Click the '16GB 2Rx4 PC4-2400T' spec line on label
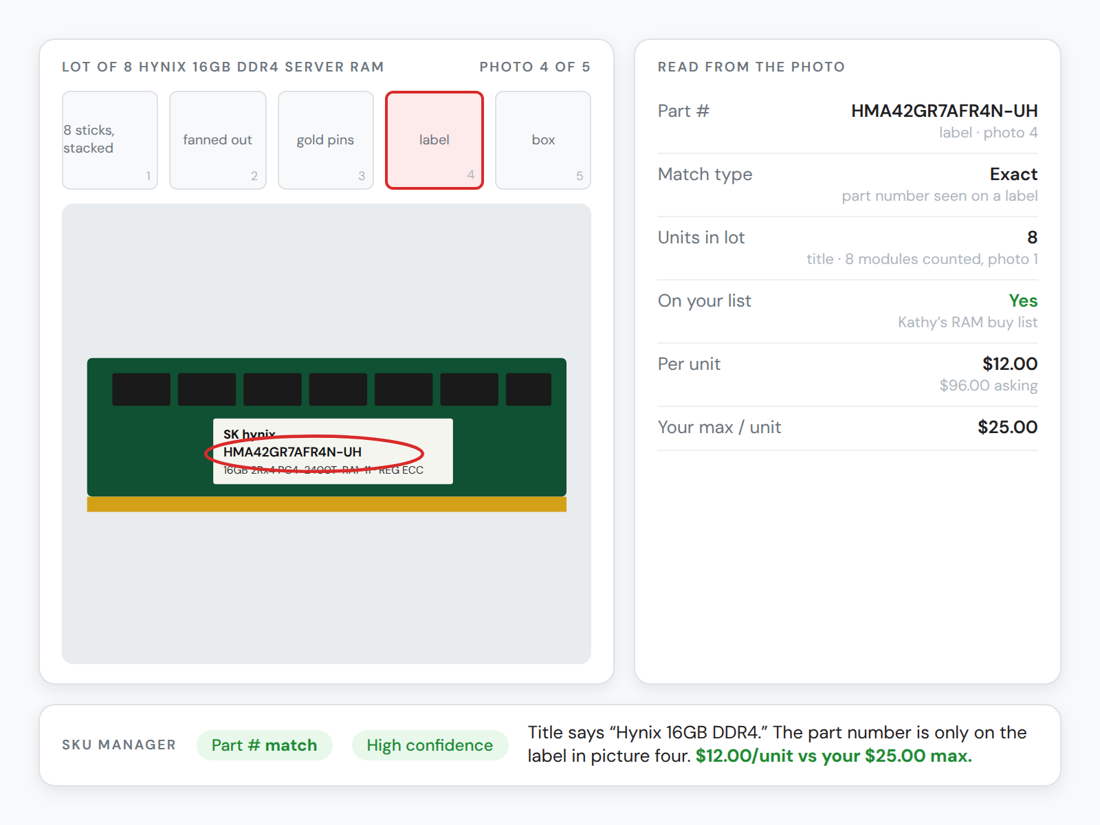Image resolution: width=1100 pixels, height=825 pixels. pyautogui.click(x=323, y=470)
